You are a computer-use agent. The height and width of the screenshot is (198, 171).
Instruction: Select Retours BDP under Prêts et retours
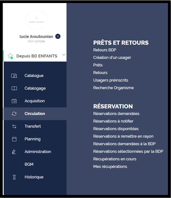click(x=105, y=50)
